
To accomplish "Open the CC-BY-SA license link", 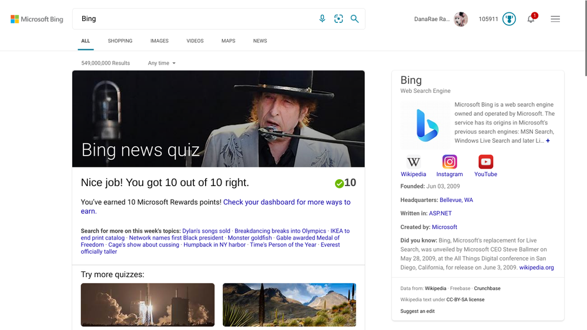I will pyautogui.click(x=465, y=299).
